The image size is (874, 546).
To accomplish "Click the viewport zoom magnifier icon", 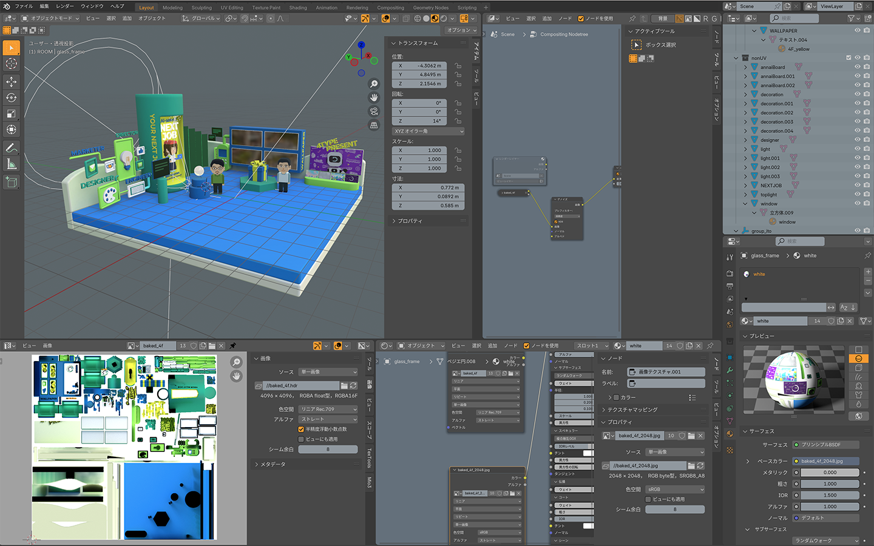I will 374,84.
